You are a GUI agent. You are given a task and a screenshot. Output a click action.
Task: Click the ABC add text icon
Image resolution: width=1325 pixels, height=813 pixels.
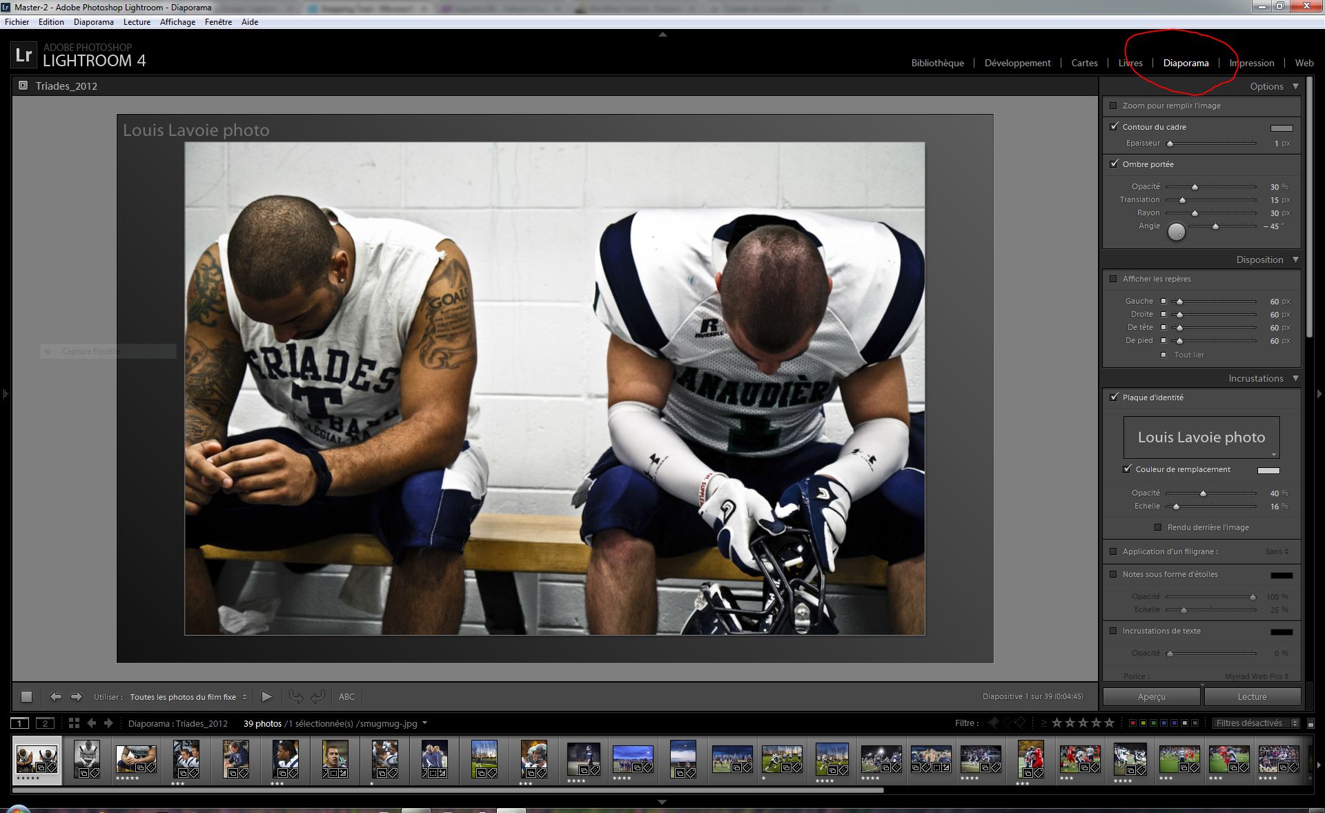tap(346, 697)
